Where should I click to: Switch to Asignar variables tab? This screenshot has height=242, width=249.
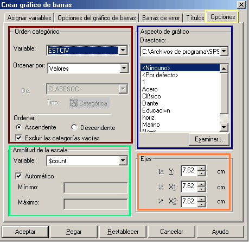pos(29,18)
